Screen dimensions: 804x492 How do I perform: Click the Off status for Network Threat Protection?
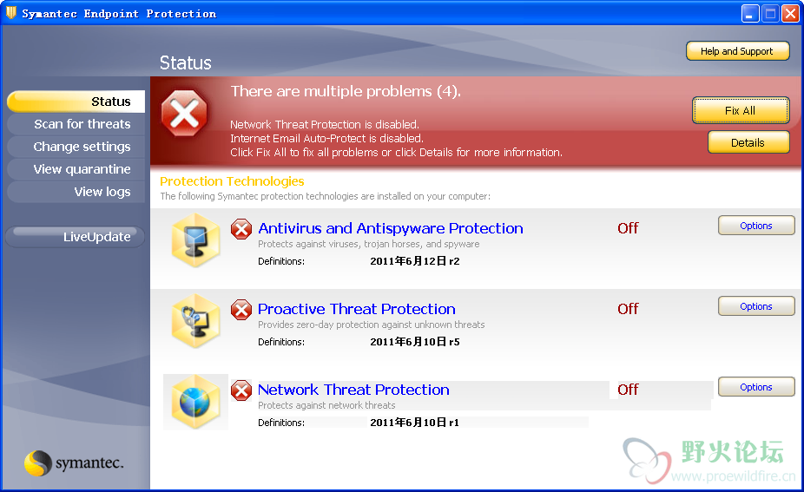pos(628,390)
